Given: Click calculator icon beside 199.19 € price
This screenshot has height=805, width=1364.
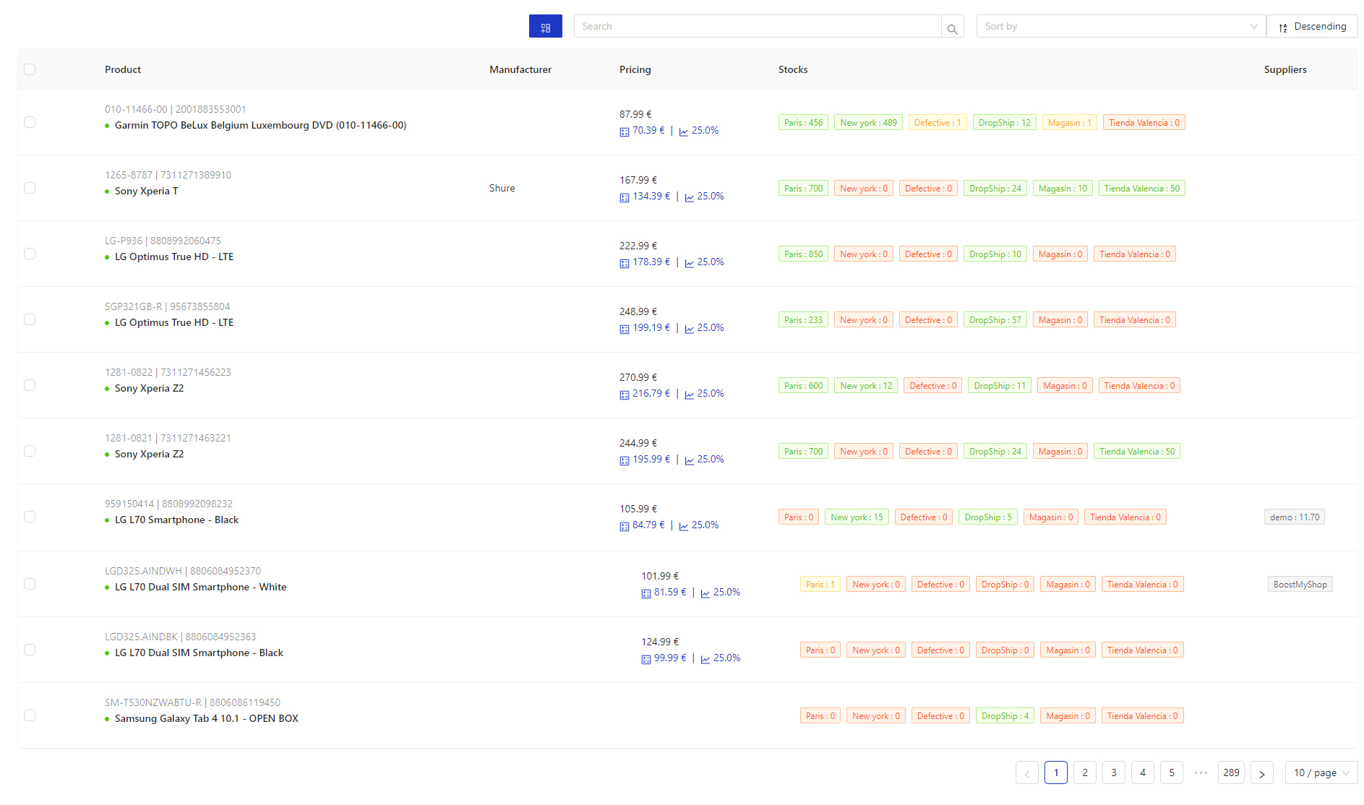Looking at the screenshot, I should pyautogui.click(x=625, y=329).
